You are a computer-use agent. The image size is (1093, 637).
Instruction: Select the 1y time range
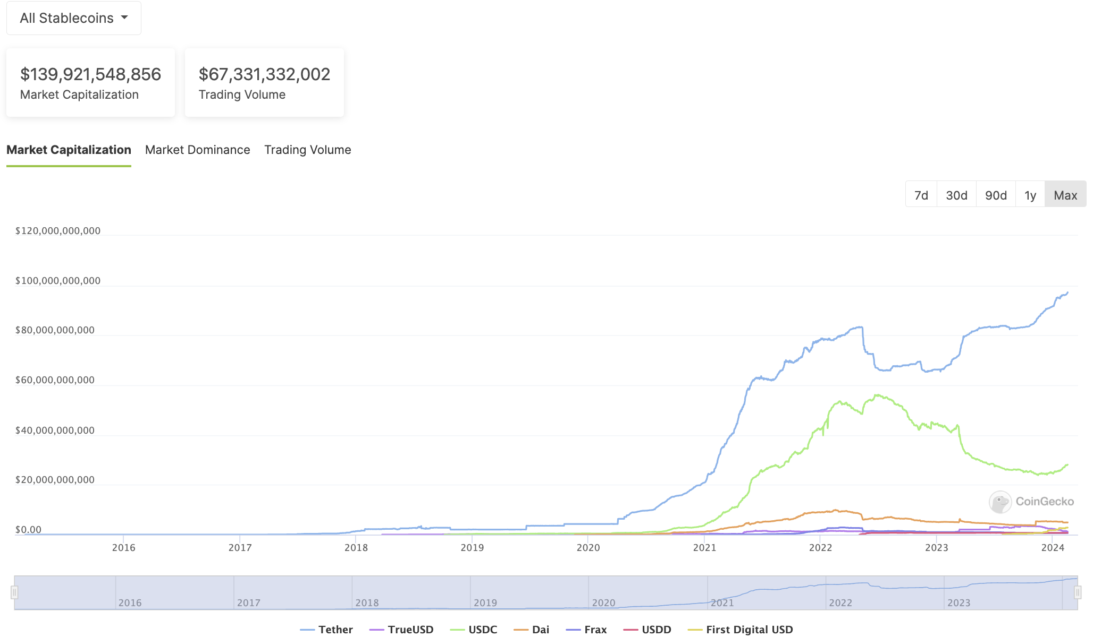click(1030, 194)
